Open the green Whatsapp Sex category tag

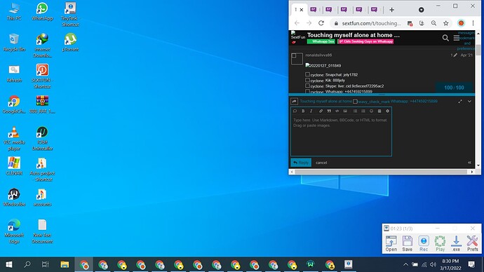[321, 41]
